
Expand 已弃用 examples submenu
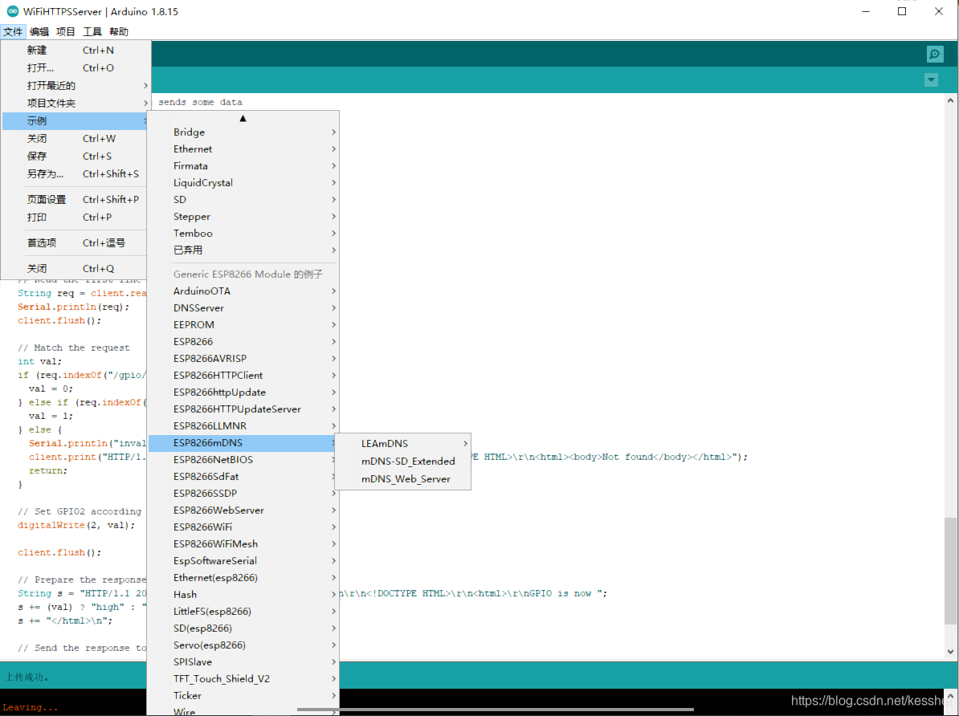pos(243,250)
